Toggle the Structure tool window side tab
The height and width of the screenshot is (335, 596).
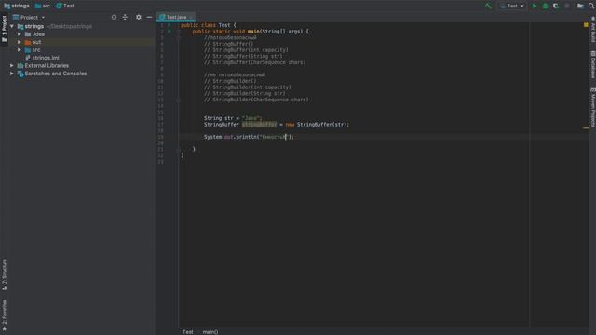point(4,275)
